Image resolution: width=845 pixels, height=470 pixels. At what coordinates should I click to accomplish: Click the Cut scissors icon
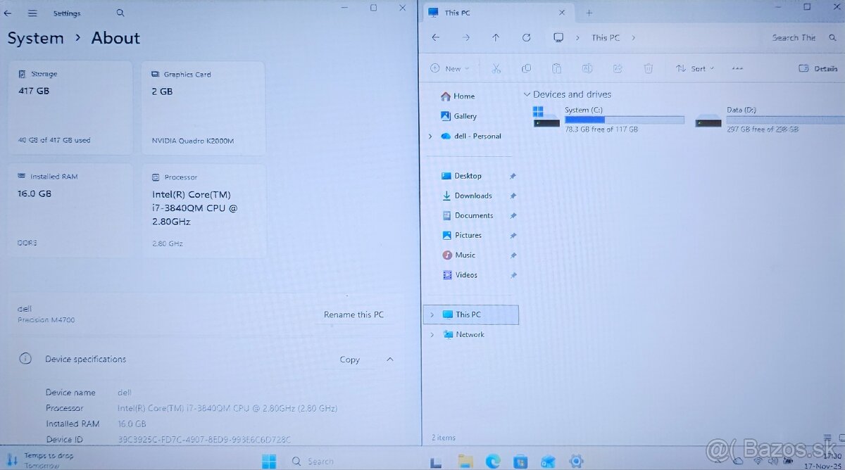(x=496, y=68)
